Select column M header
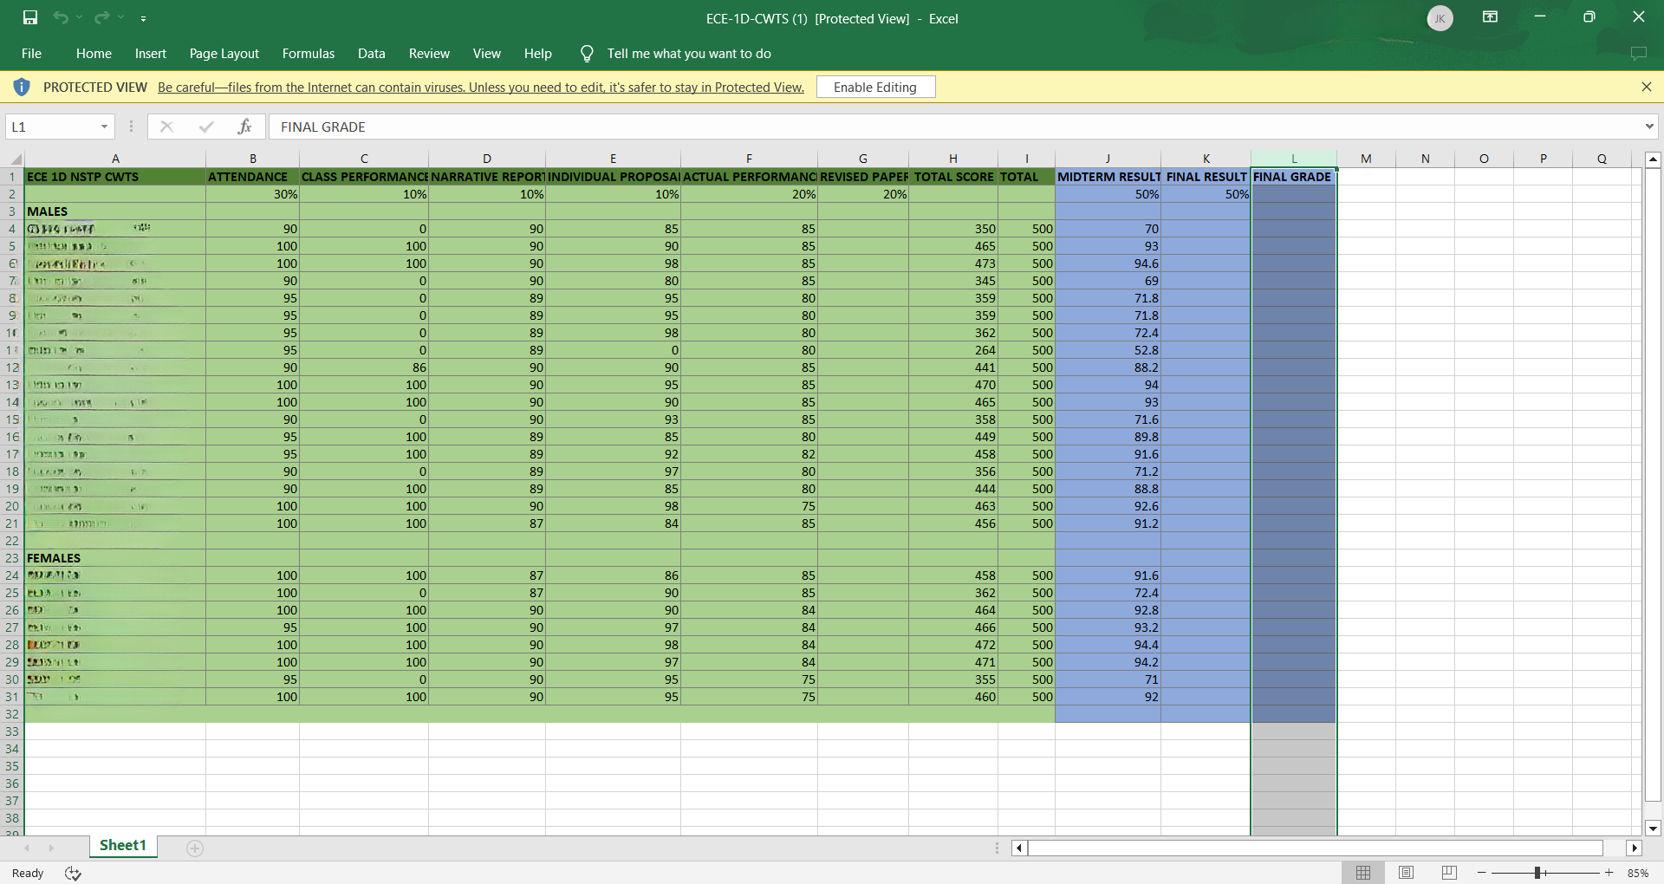The image size is (1664, 884). coord(1366,159)
